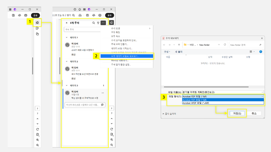
Task: Click cloud upload icon in middle window toolbar
Action: 94,15
